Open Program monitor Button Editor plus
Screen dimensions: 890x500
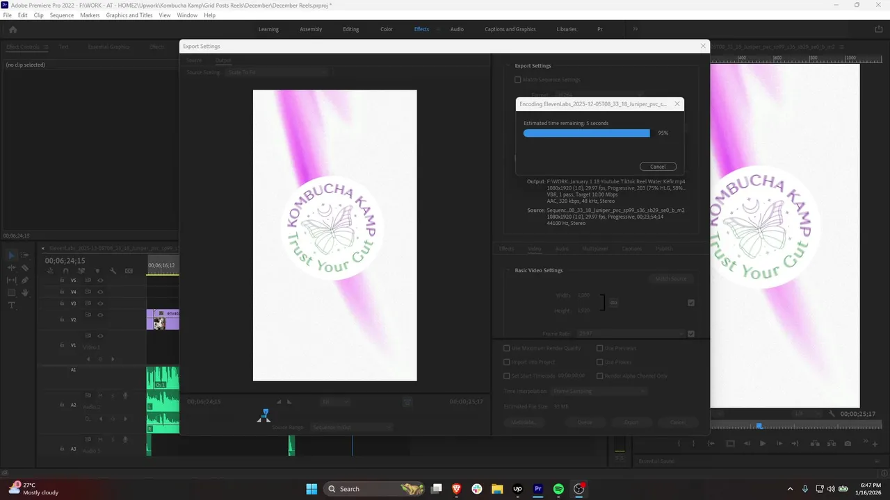tap(875, 444)
